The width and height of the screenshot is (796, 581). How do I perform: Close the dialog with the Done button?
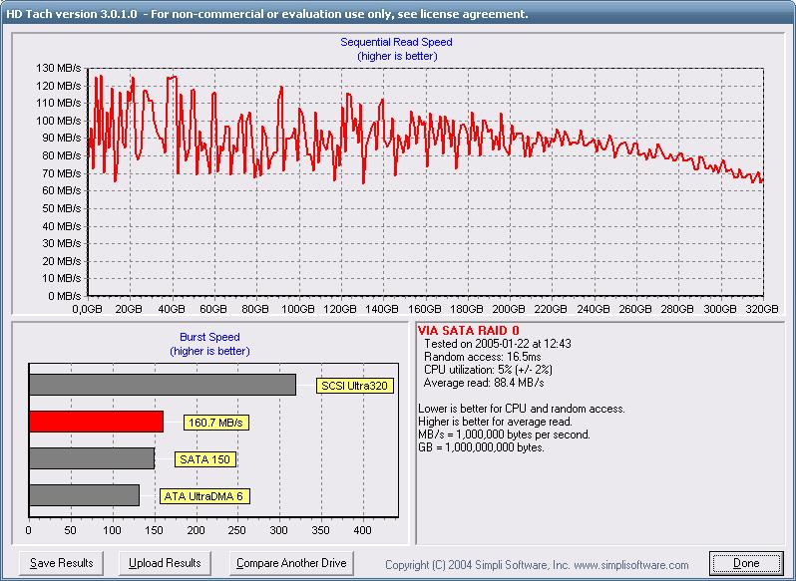tap(746, 563)
